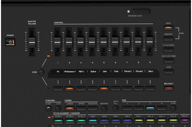Image resolution: width=192 pixels, height=127 pixels.
Task: Select the MAIN slider mode button
Action: pos(168,28)
